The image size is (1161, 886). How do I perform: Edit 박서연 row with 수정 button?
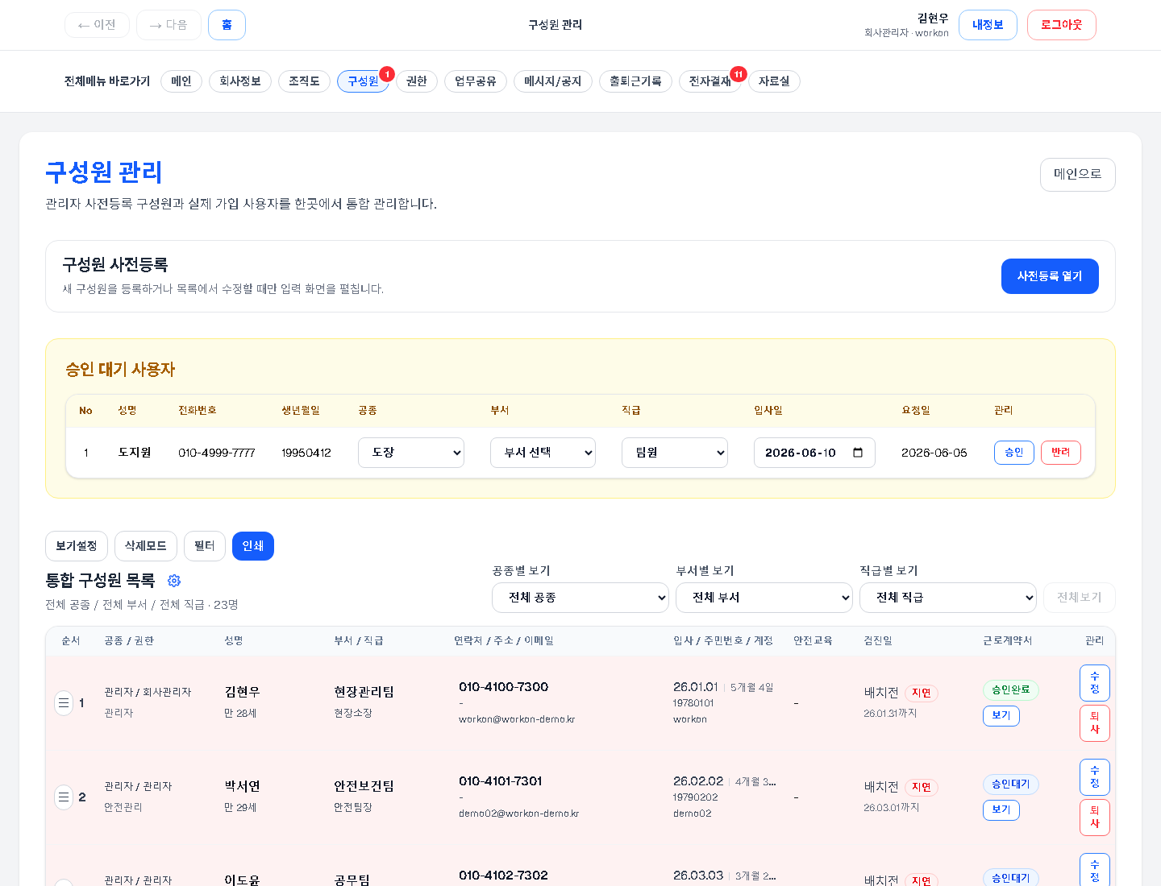click(x=1095, y=777)
